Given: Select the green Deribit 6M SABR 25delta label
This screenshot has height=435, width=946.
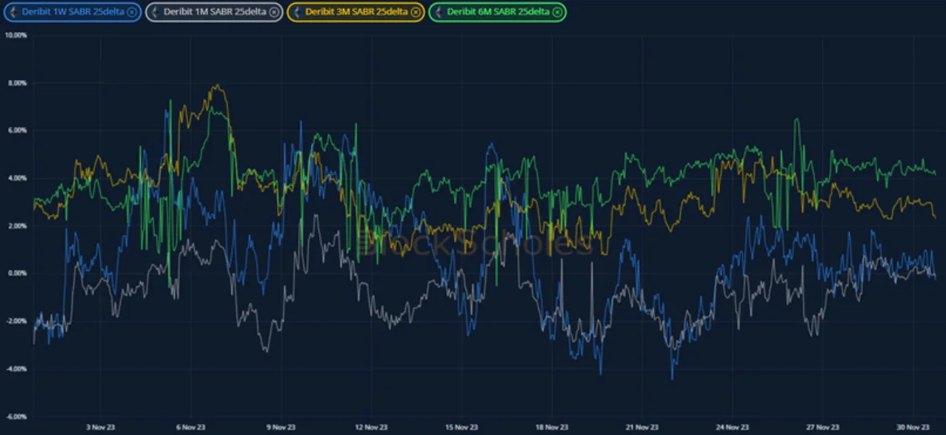Looking at the screenshot, I should click(499, 12).
